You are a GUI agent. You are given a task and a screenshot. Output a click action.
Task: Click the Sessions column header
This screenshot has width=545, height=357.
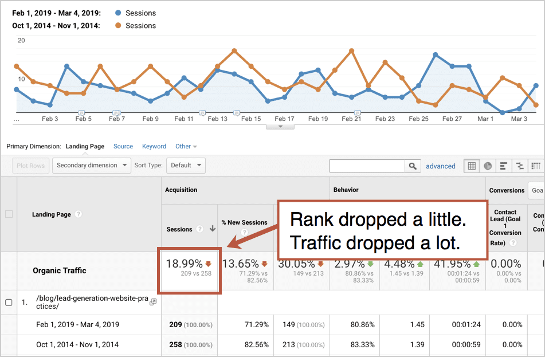[179, 229]
